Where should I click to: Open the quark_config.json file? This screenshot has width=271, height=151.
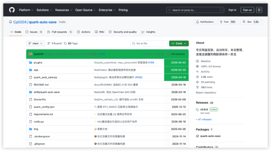coord(44,107)
